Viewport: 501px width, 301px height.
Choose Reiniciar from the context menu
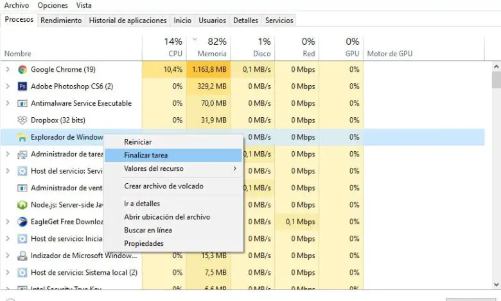coord(138,142)
